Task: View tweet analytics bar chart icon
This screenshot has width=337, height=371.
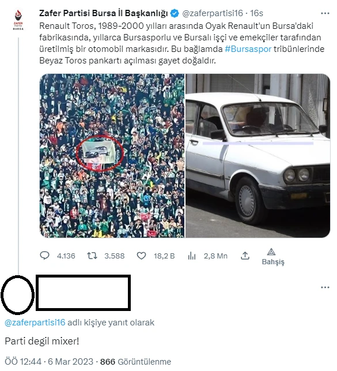Action: [191, 256]
